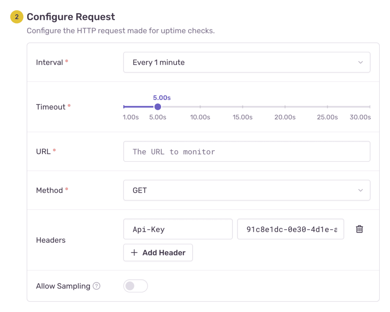Click the chevron on the Method dropdown
The image size is (390, 312).
(360, 190)
